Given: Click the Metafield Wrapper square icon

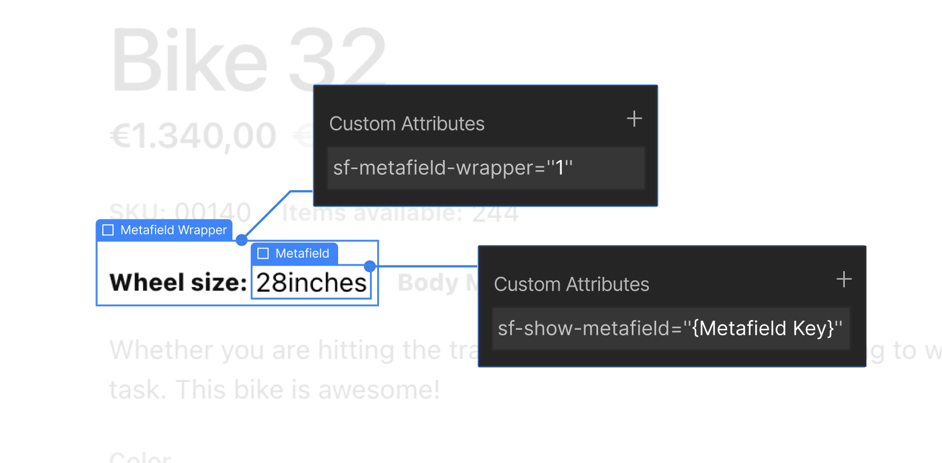Looking at the screenshot, I should pyautogui.click(x=108, y=230).
